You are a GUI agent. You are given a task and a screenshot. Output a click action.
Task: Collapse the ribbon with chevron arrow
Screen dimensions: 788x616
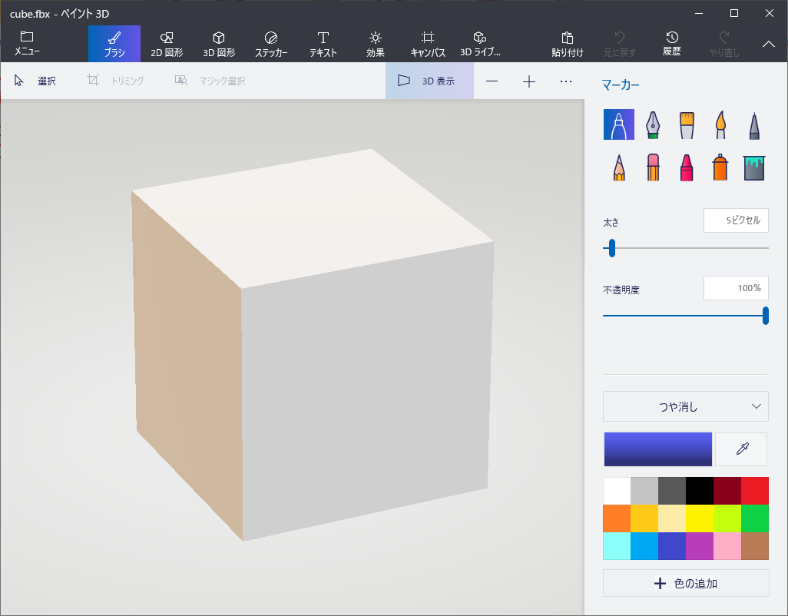click(x=768, y=44)
